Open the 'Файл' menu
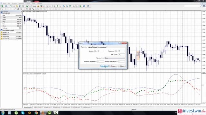This screenshot has height=115, width=206. (5, 4)
